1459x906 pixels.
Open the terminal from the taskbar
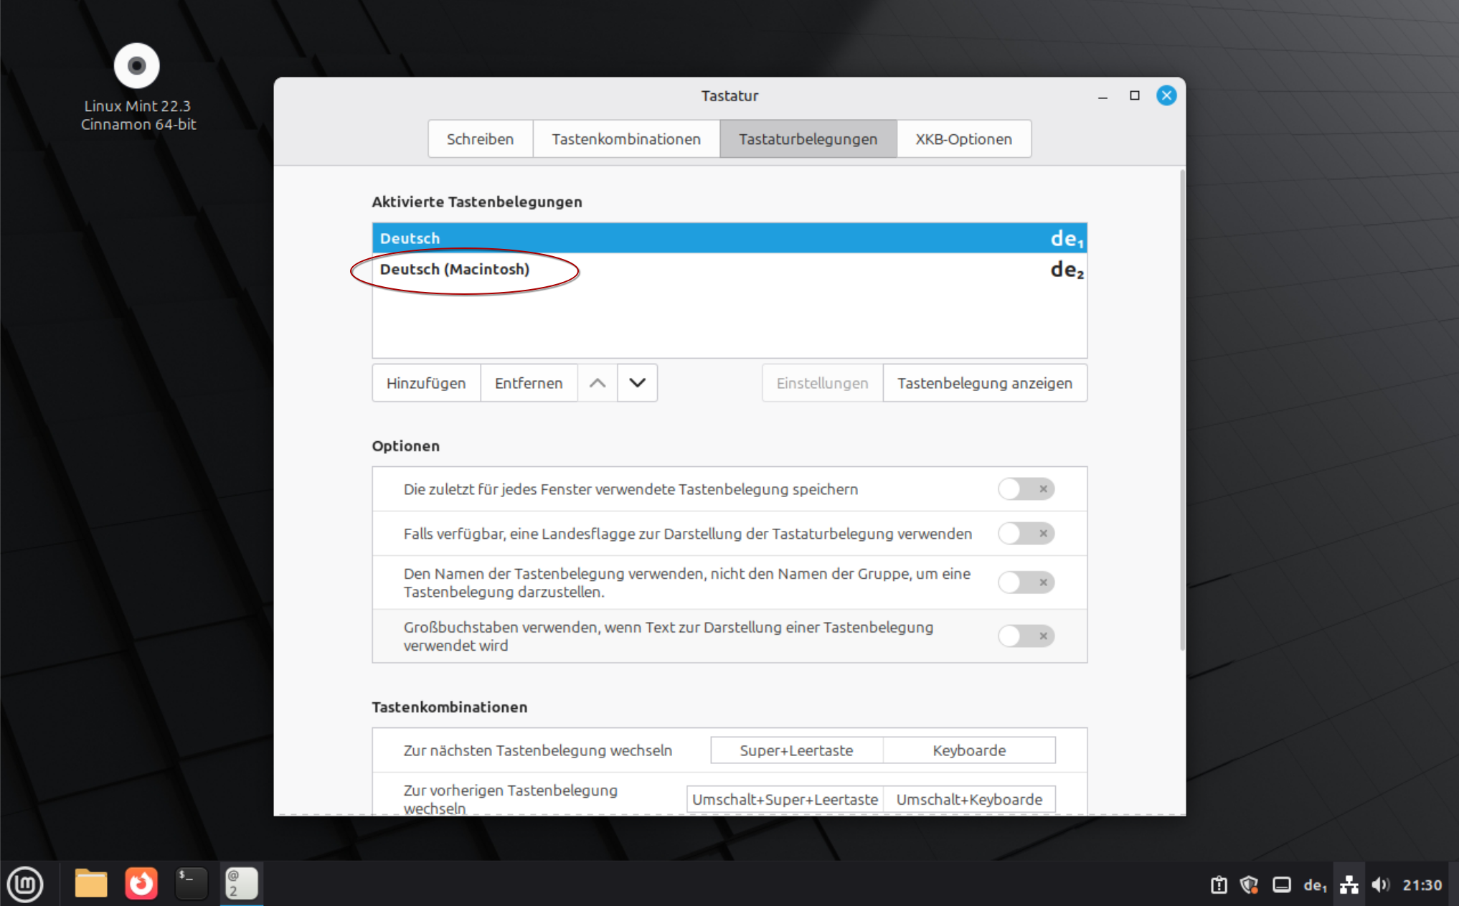coord(191,884)
